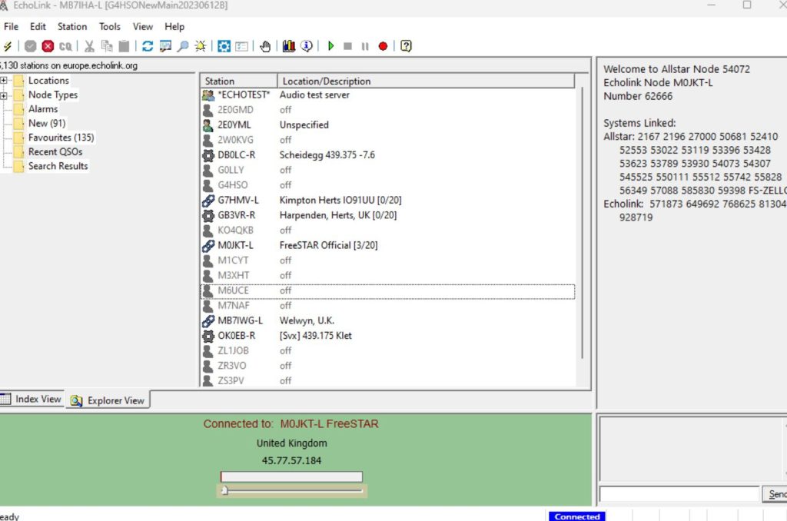Select the M0JKT-L FreeSTAR Official station

coord(387,245)
